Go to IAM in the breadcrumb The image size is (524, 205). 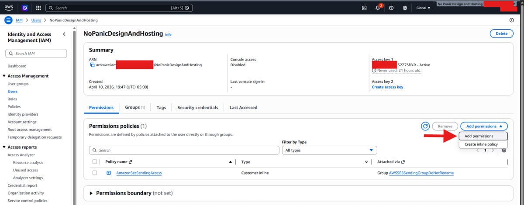[x=19, y=20]
